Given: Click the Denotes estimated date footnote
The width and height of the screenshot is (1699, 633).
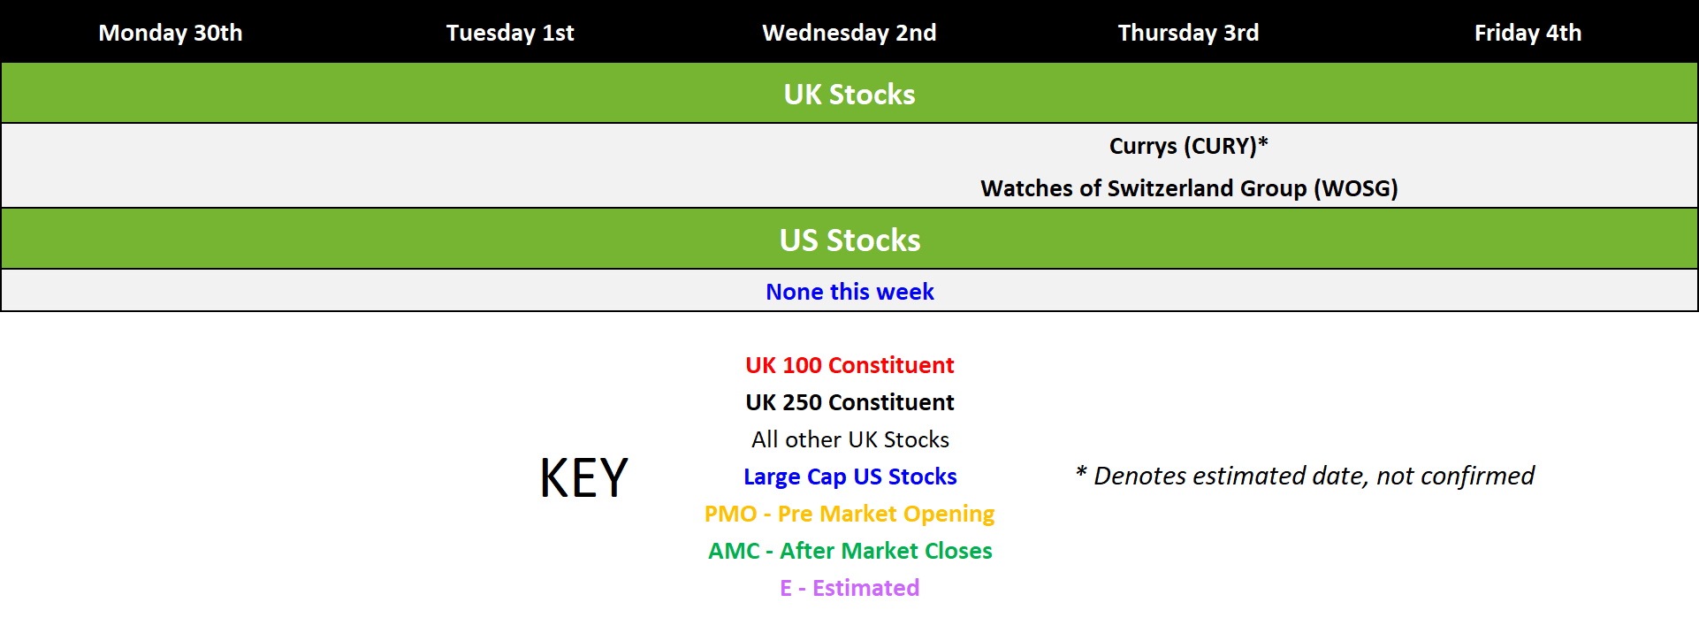Looking at the screenshot, I should click(x=1305, y=476).
